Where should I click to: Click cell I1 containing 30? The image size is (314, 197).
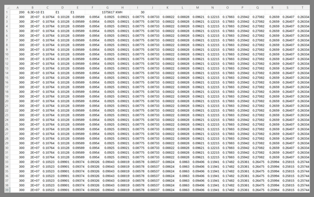coord(138,12)
